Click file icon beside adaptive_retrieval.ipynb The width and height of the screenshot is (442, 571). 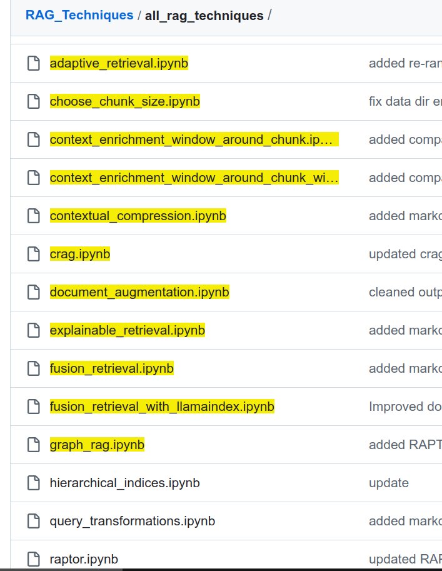[33, 63]
